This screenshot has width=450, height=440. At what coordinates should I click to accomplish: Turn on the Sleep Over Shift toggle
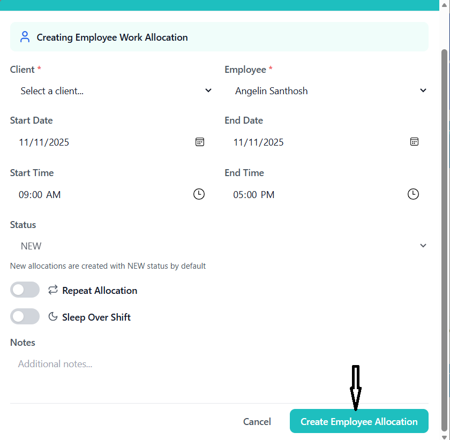(25, 317)
